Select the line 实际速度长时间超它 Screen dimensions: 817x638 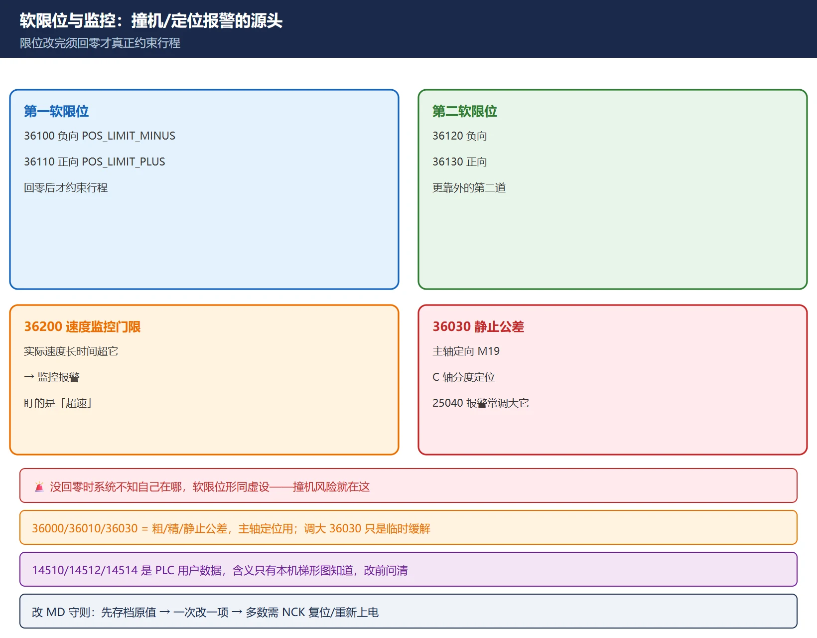71,351
